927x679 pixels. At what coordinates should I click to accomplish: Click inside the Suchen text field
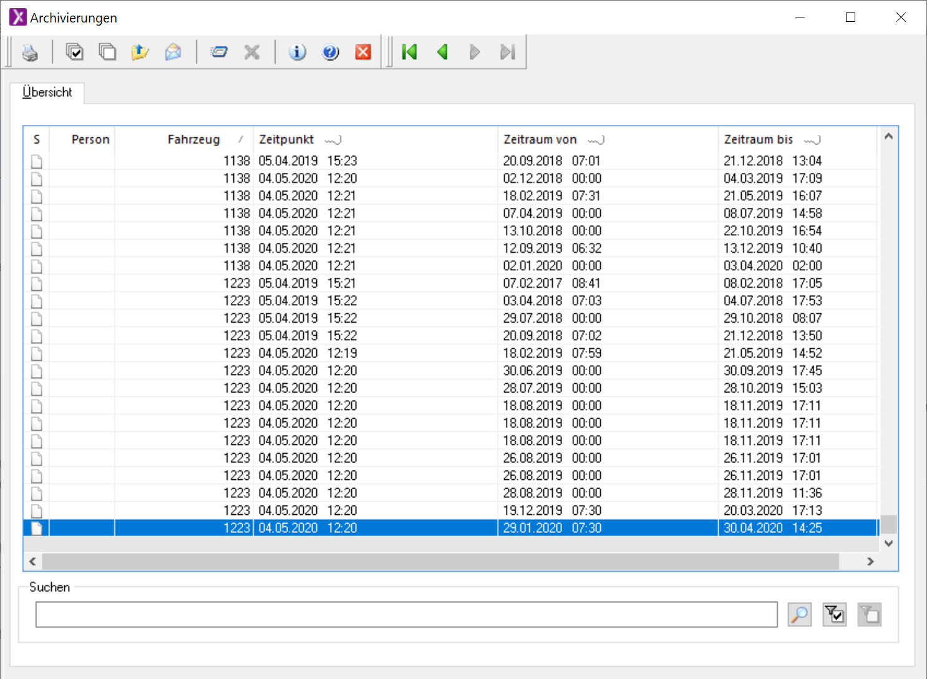(406, 615)
